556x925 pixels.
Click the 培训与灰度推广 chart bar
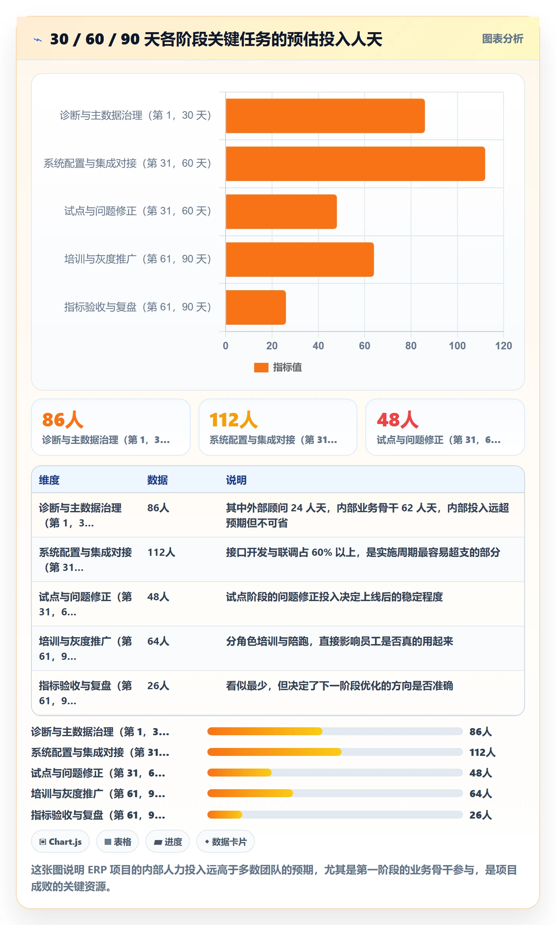point(300,259)
